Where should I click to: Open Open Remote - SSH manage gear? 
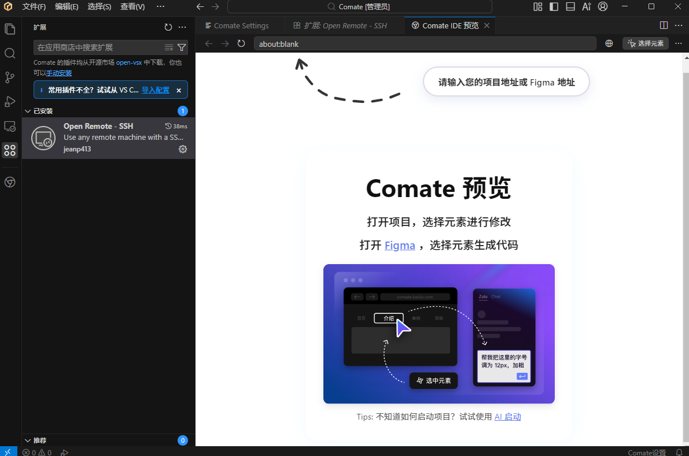click(x=183, y=149)
